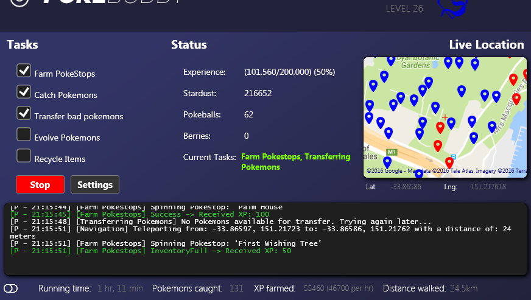Open the Settings button
The image size is (531, 300).
tap(95, 184)
